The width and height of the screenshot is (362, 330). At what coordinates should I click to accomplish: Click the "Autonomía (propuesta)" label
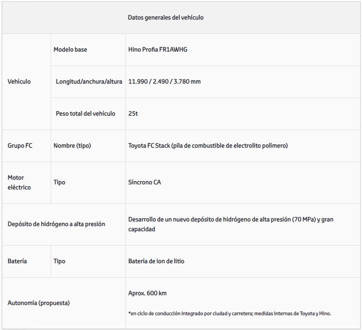[39, 303]
